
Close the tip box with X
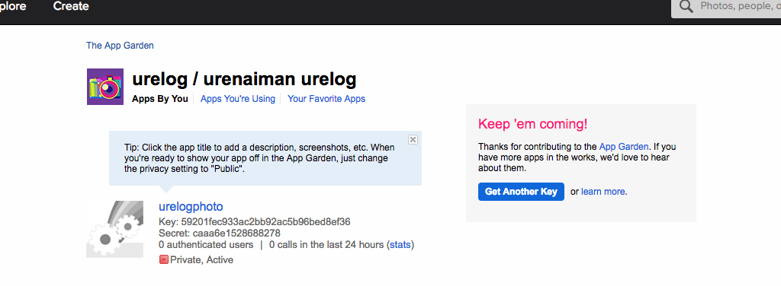(x=413, y=139)
